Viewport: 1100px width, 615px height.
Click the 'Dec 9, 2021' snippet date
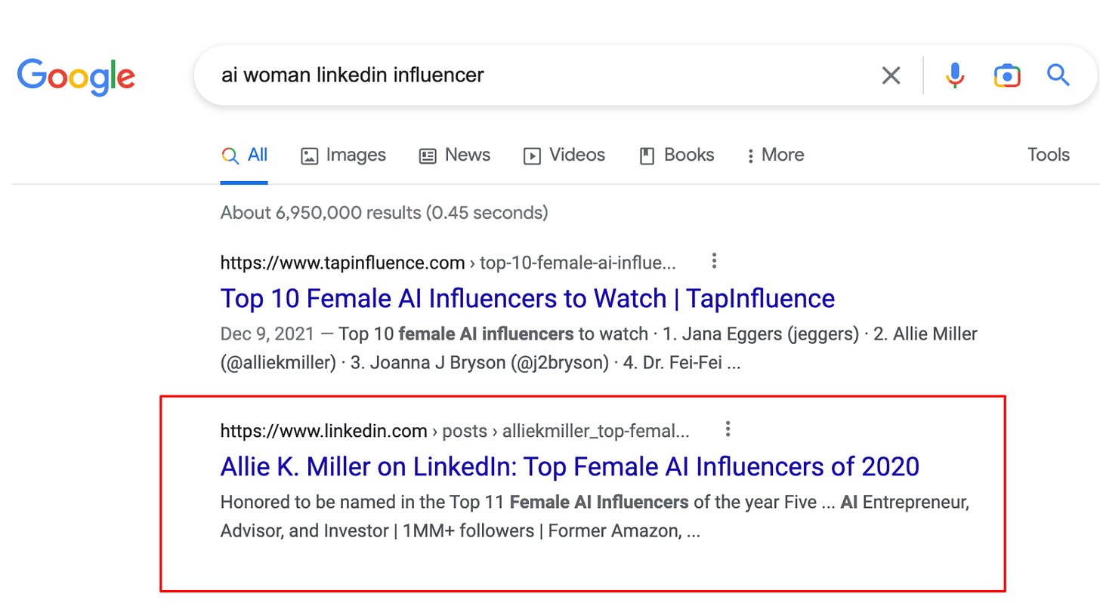point(267,334)
